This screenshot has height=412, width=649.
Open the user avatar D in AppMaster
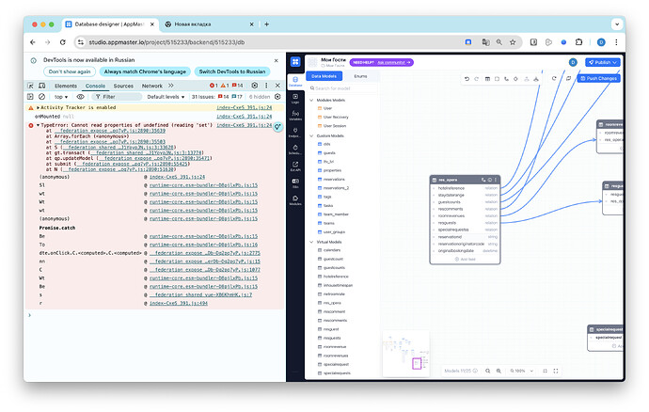(x=573, y=62)
